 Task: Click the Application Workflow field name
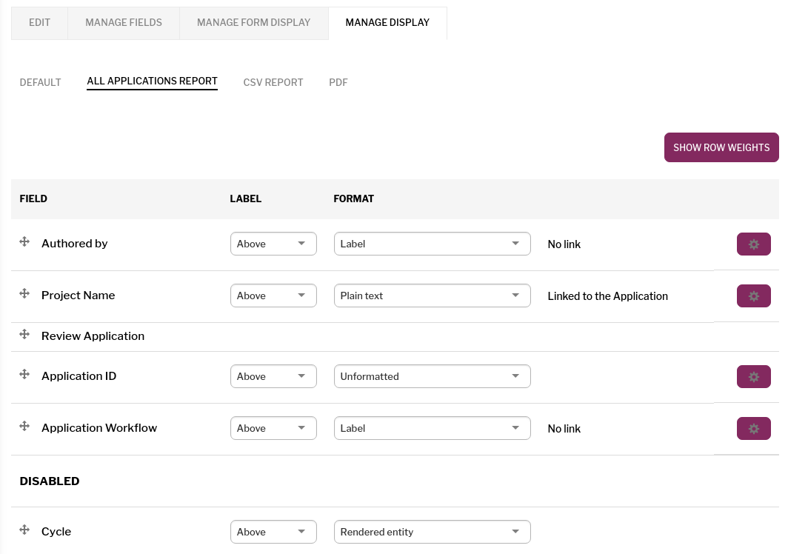click(x=99, y=428)
